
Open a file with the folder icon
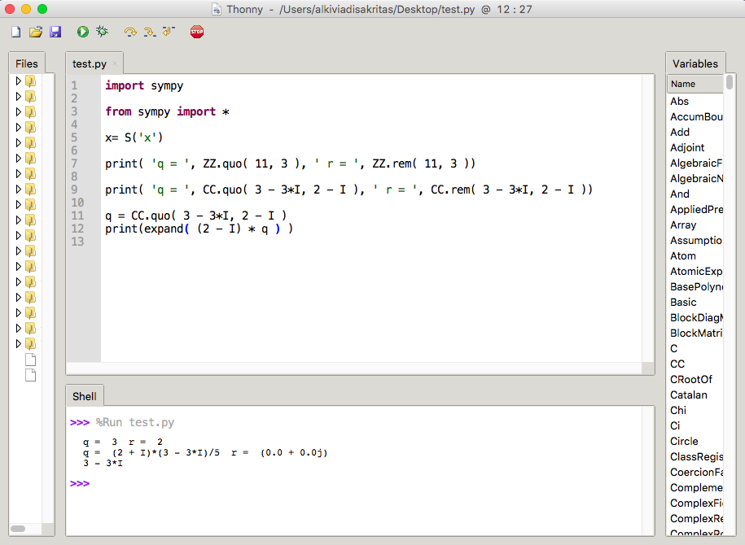(36, 32)
